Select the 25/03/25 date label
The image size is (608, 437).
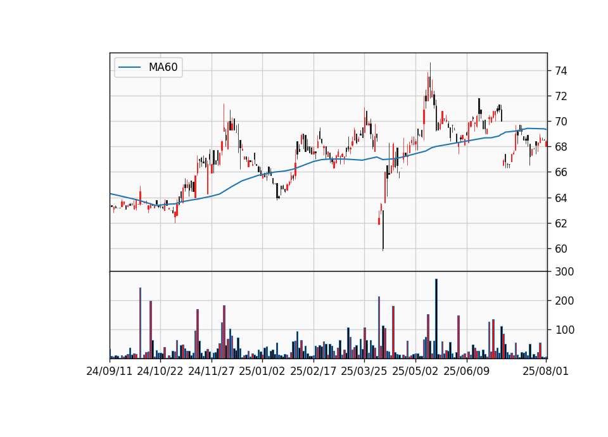364,371
